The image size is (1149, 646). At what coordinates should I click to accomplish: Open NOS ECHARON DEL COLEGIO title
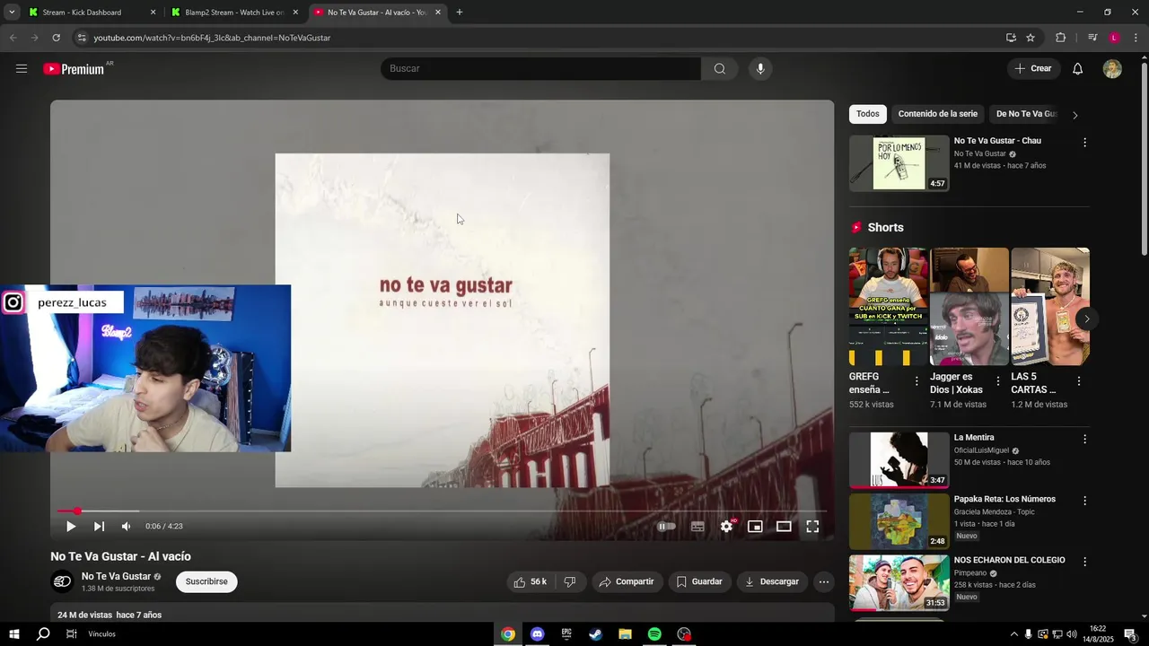click(1009, 561)
